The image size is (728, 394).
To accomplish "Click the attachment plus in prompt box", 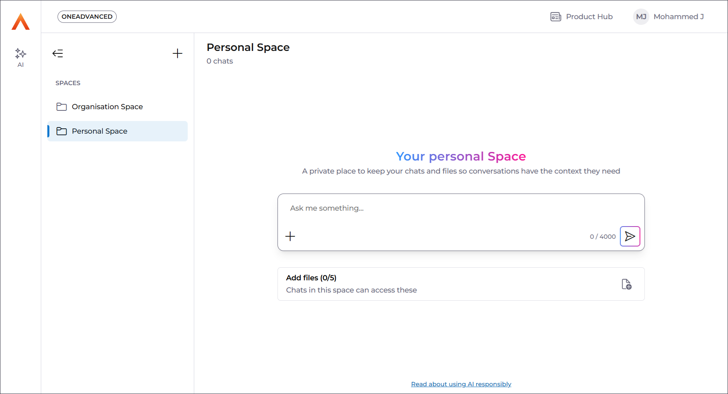I will pos(290,236).
